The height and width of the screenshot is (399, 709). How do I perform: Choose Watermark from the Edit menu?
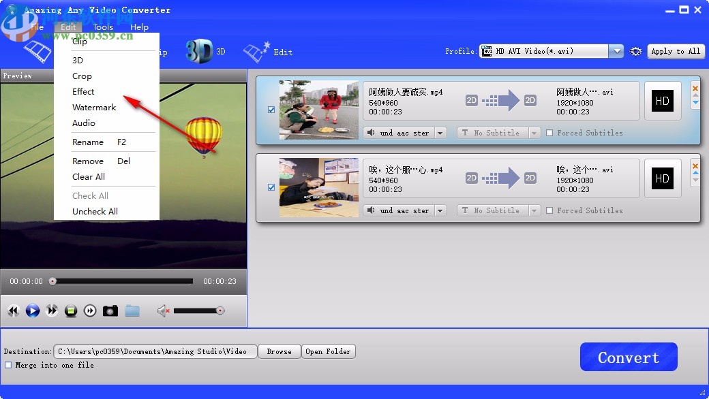point(94,107)
